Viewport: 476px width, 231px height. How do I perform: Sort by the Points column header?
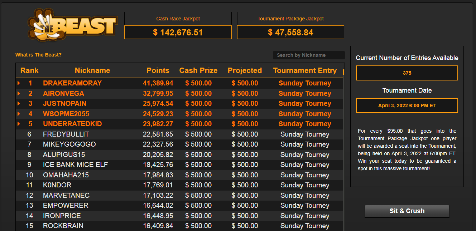158,70
